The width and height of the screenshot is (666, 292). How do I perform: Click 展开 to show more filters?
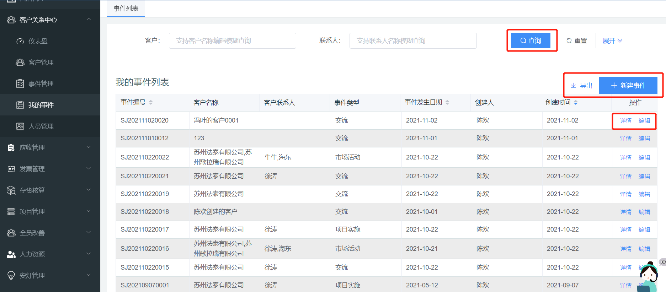(612, 41)
